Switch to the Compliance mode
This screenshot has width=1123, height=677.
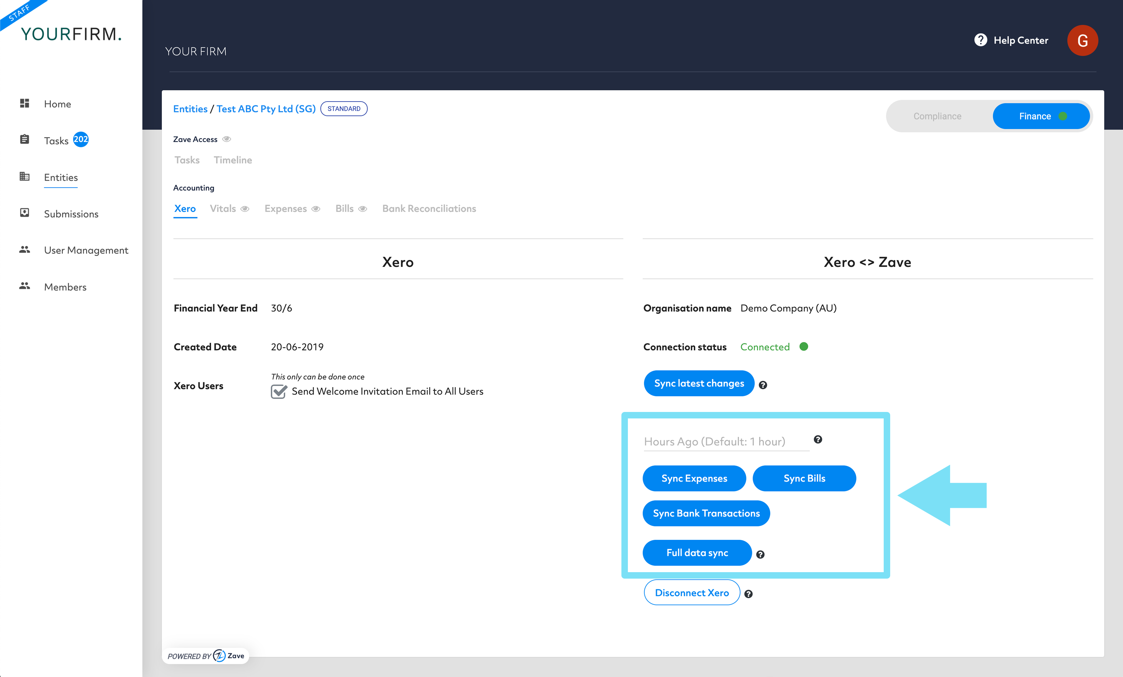click(x=937, y=116)
